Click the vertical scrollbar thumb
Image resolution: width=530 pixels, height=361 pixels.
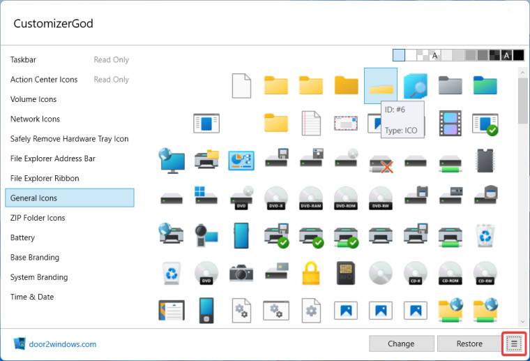(522, 101)
